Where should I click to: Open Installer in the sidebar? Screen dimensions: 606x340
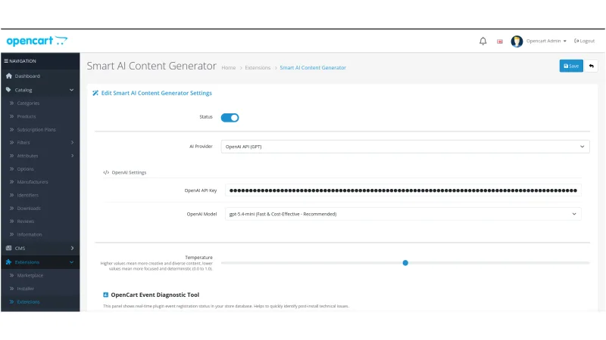point(26,289)
